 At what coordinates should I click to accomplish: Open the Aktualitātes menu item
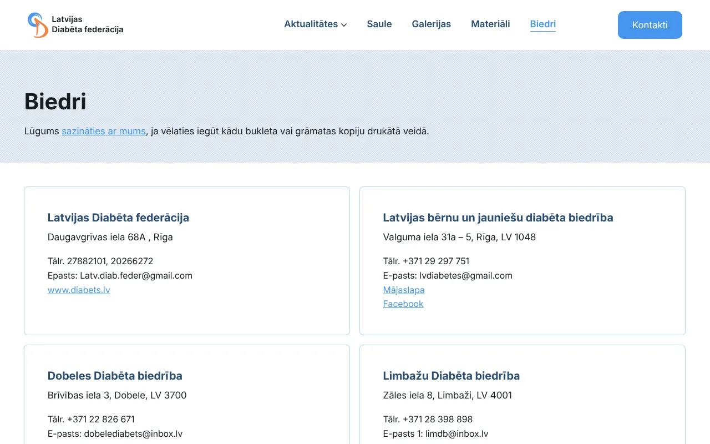pos(311,24)
